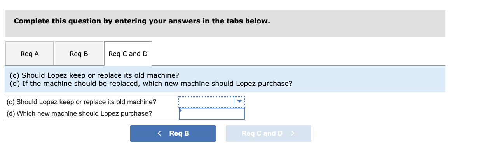Go back using the blue Req B button
The image size is (492, 164).
coord(173,133)
